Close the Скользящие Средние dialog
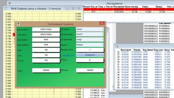 tap(102, 23)
